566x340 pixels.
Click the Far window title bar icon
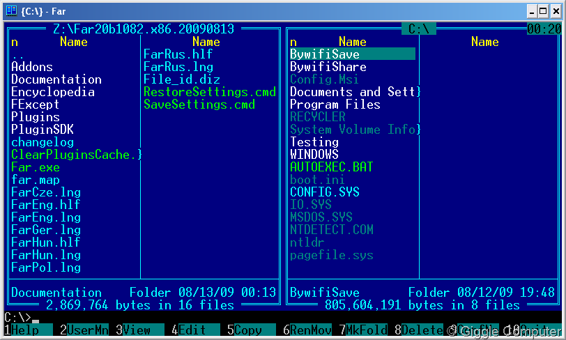pyautogui.click(x=12, y=11)
